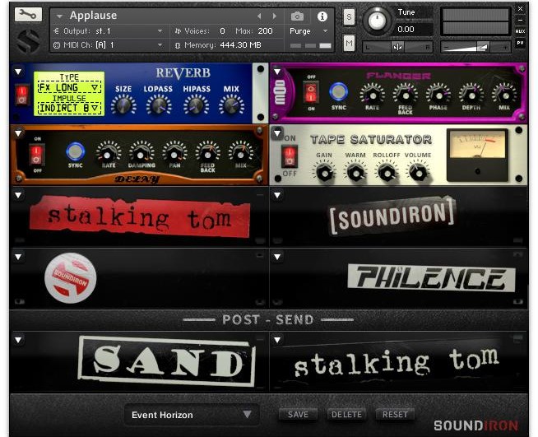Viewport: 538px width, 437px height.
Task: Click the Delay FEEDBACK knob
Action: coord(207,153)
